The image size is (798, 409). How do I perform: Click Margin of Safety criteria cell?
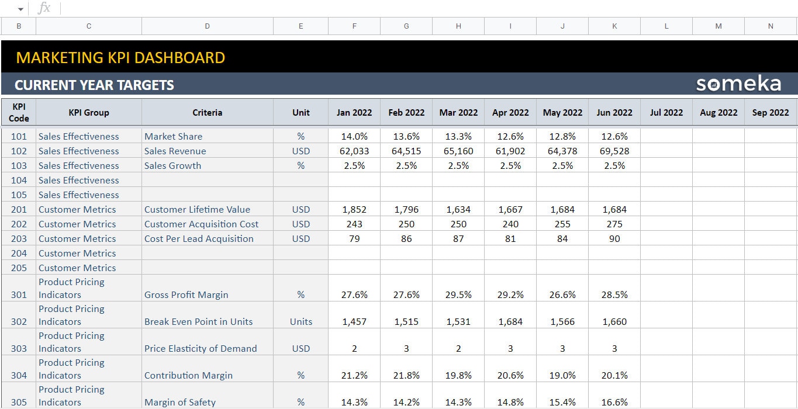point(208,396)
